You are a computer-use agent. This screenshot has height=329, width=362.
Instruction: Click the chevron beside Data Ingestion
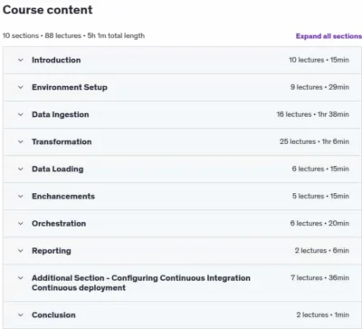point(21,114)
